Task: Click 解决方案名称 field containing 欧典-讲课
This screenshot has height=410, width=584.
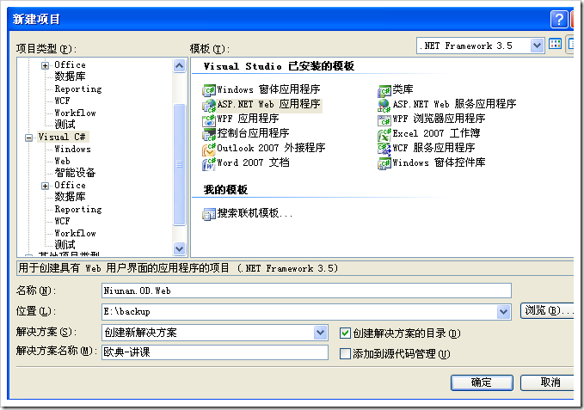Action: point(215,352)
